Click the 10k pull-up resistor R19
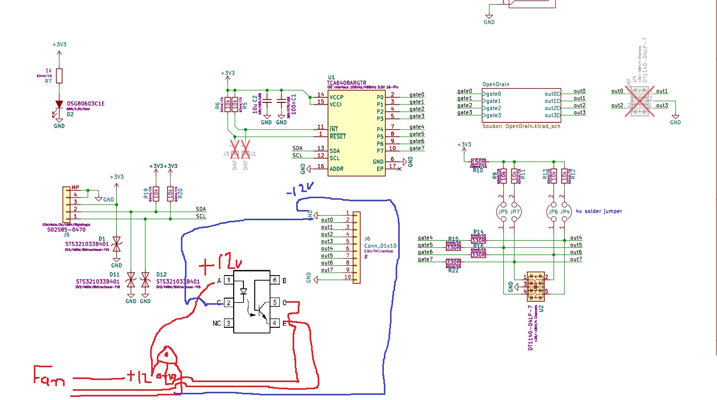 point(156,193)
